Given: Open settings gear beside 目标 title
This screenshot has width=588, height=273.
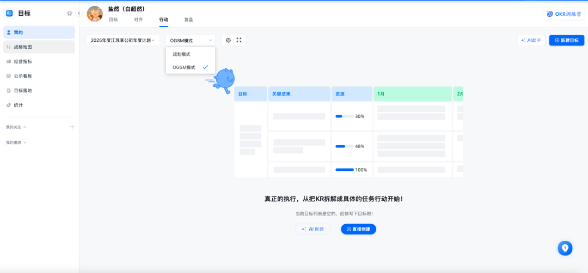Looking at the screenshot, I should pyautogui.click(x=69, y=14).
